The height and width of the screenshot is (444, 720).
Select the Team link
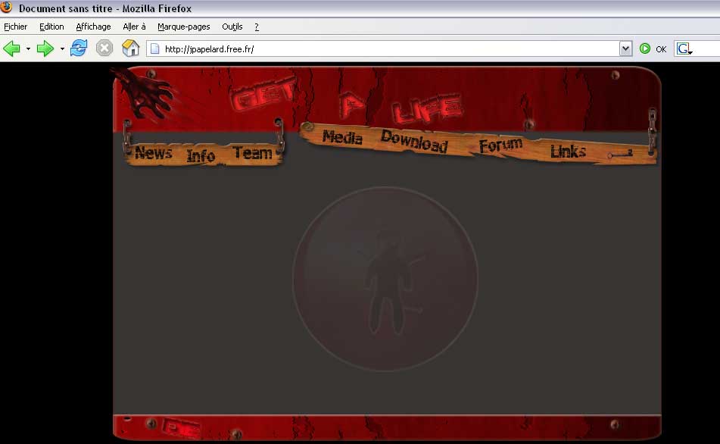click(x=252, y=152)
